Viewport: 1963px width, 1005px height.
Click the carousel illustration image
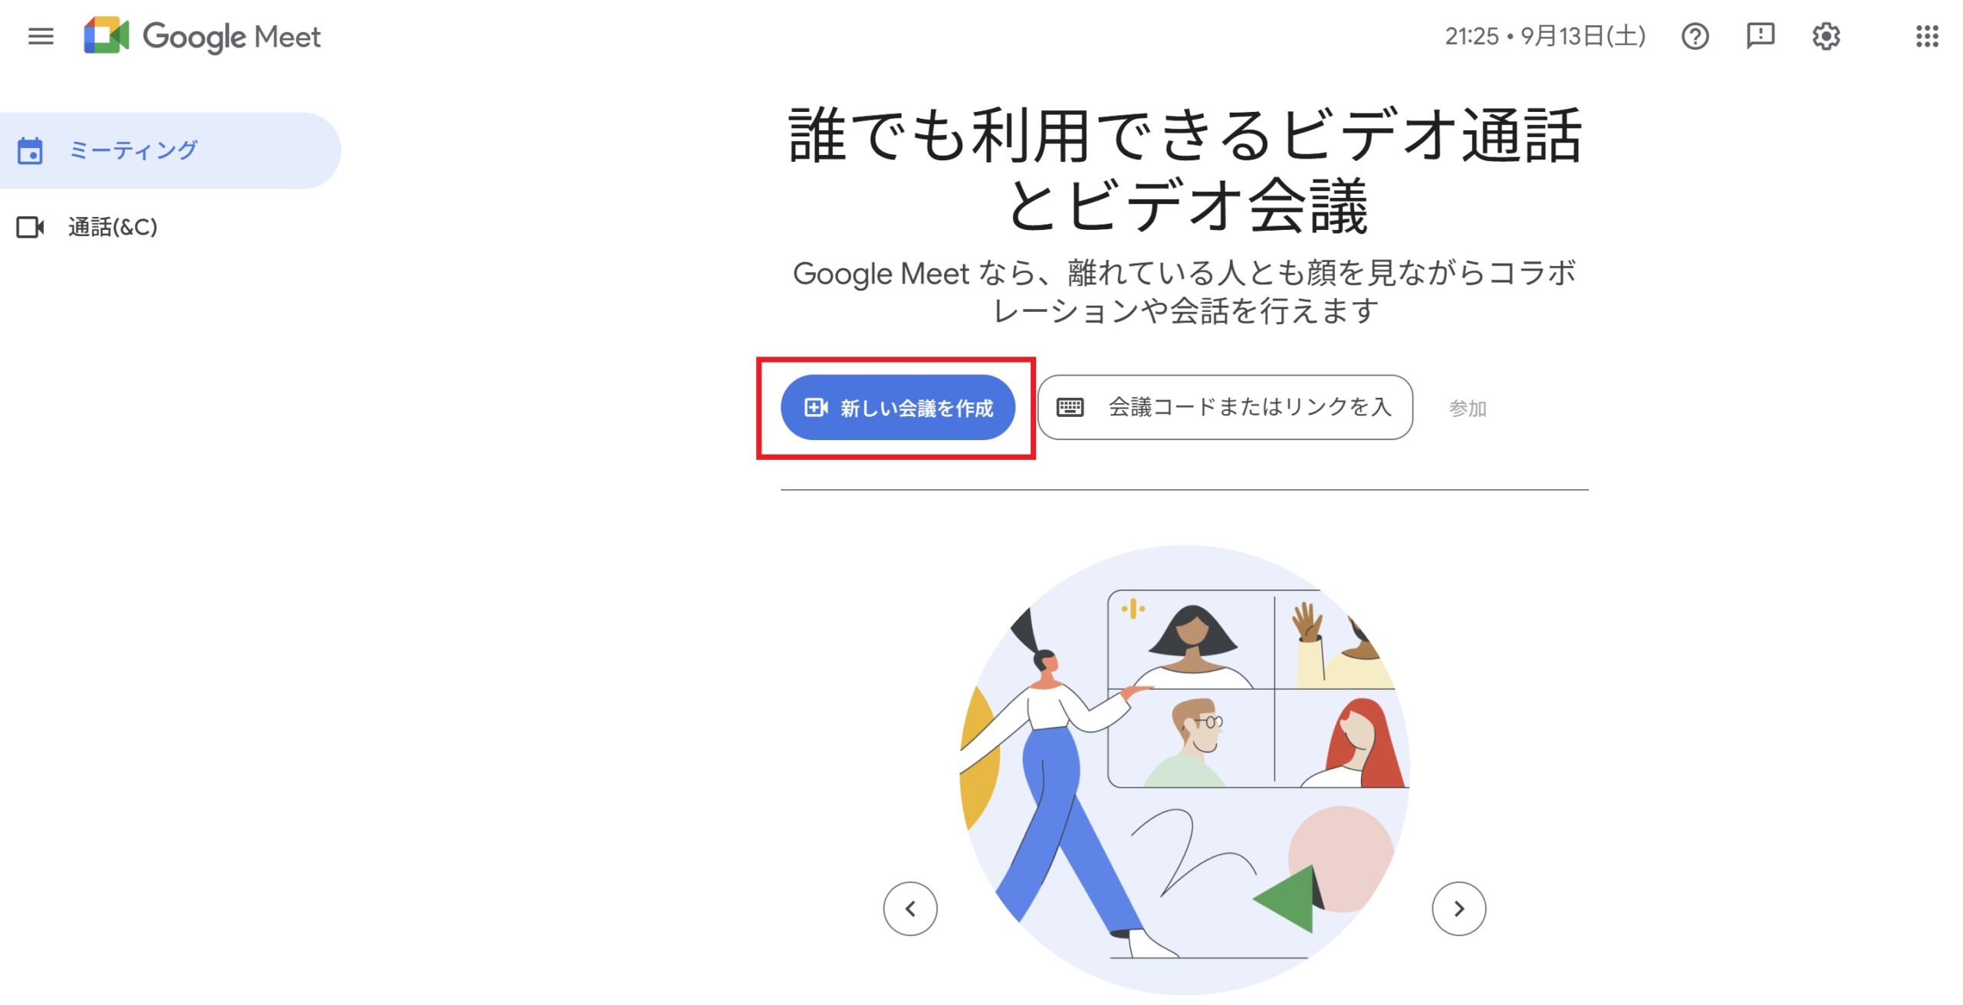(x=1185, y=767)
